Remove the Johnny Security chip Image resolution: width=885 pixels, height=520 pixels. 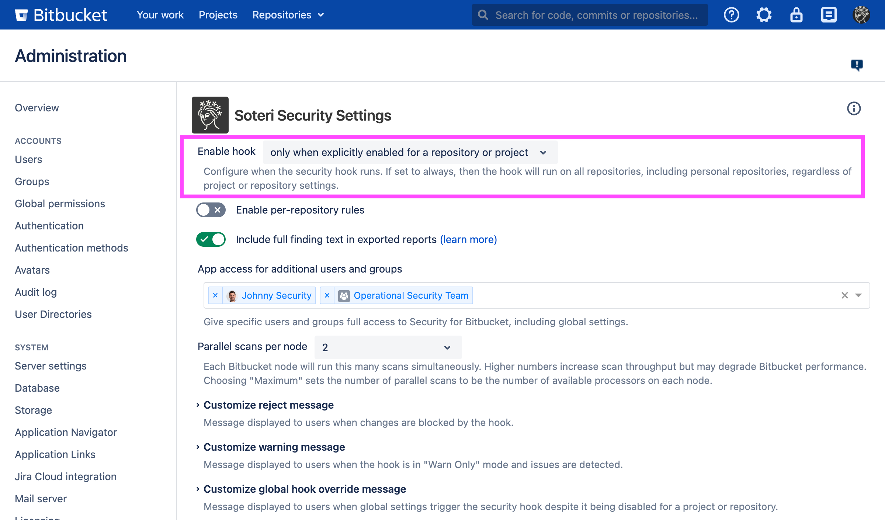tap(215, 295)
